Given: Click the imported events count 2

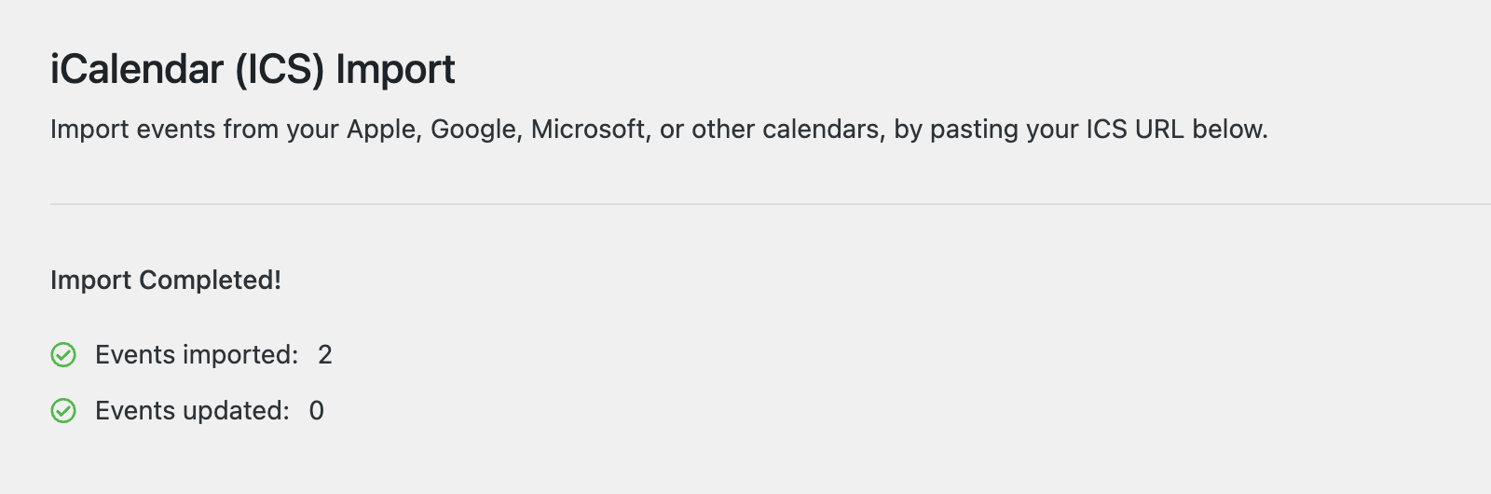Looking at the screenshot, I should 325,355.
